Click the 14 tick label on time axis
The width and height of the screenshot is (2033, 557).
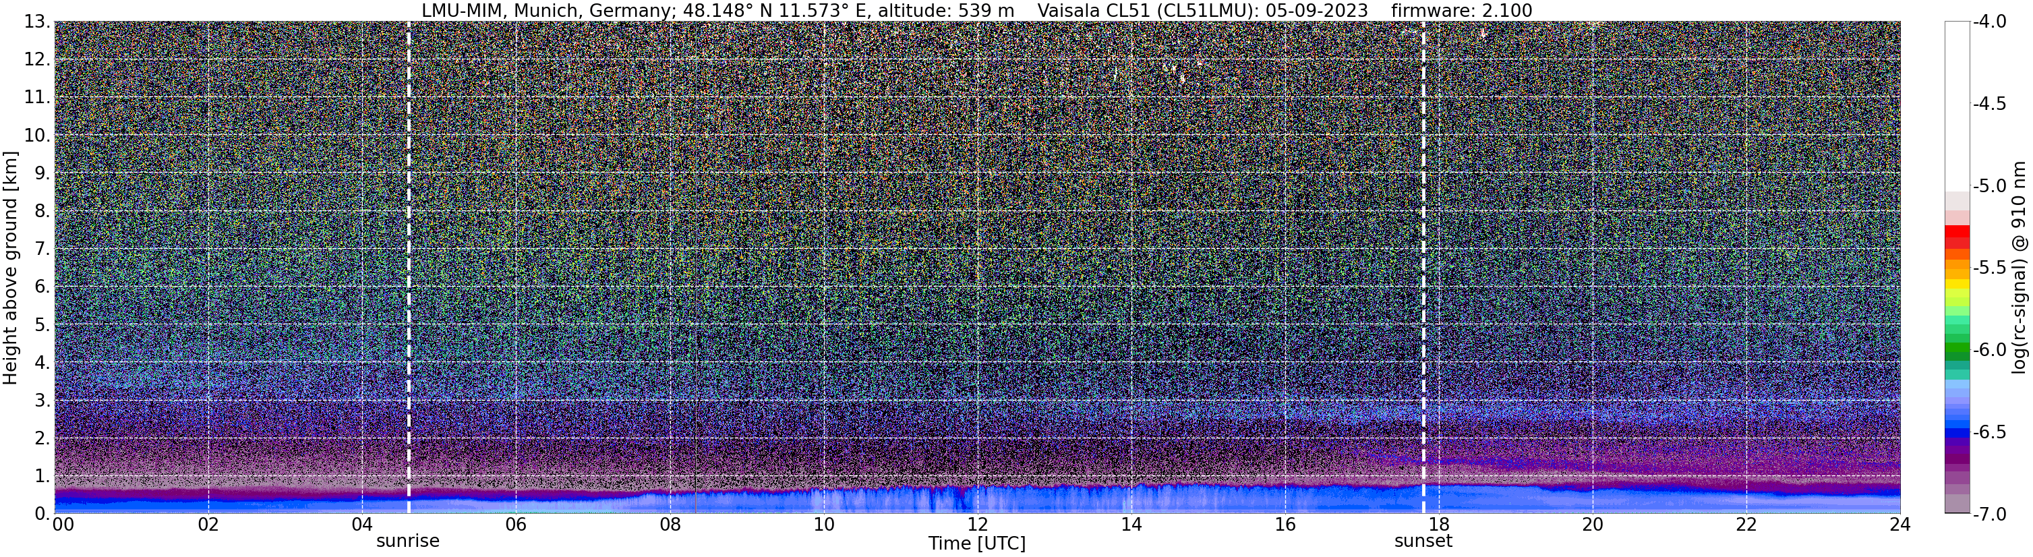(x=1131, y=525)
